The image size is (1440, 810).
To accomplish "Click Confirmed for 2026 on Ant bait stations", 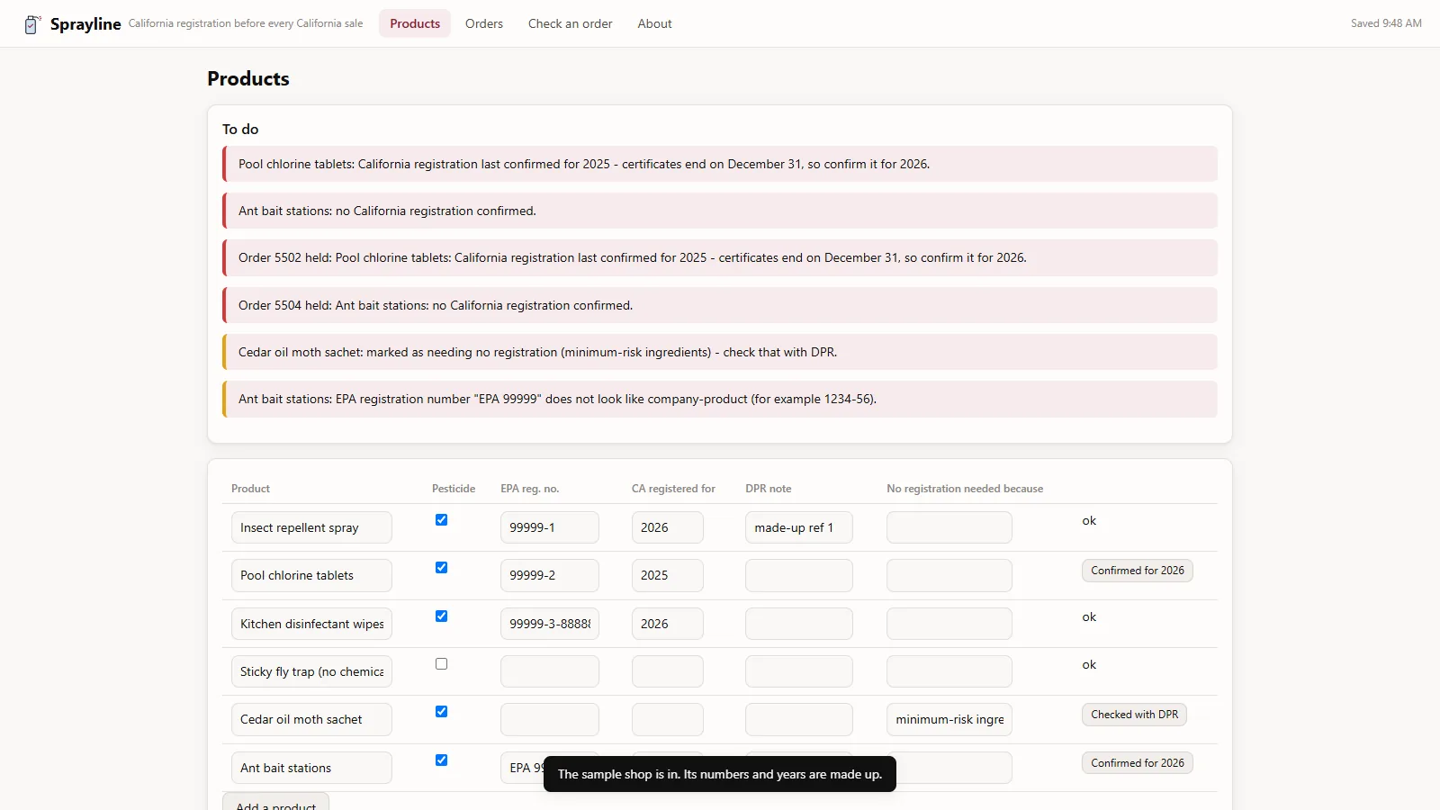I will coord(1138,763).
